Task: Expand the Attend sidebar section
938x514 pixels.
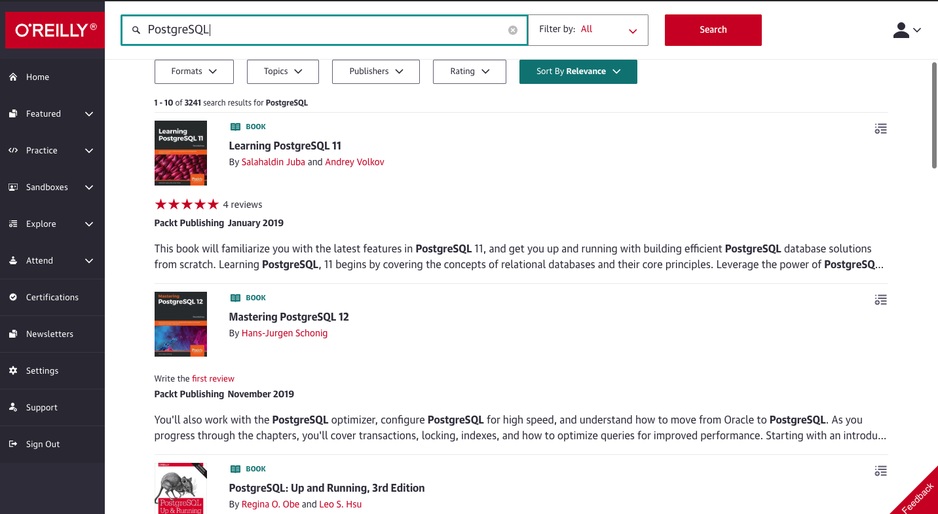Action: pos(90,261)
